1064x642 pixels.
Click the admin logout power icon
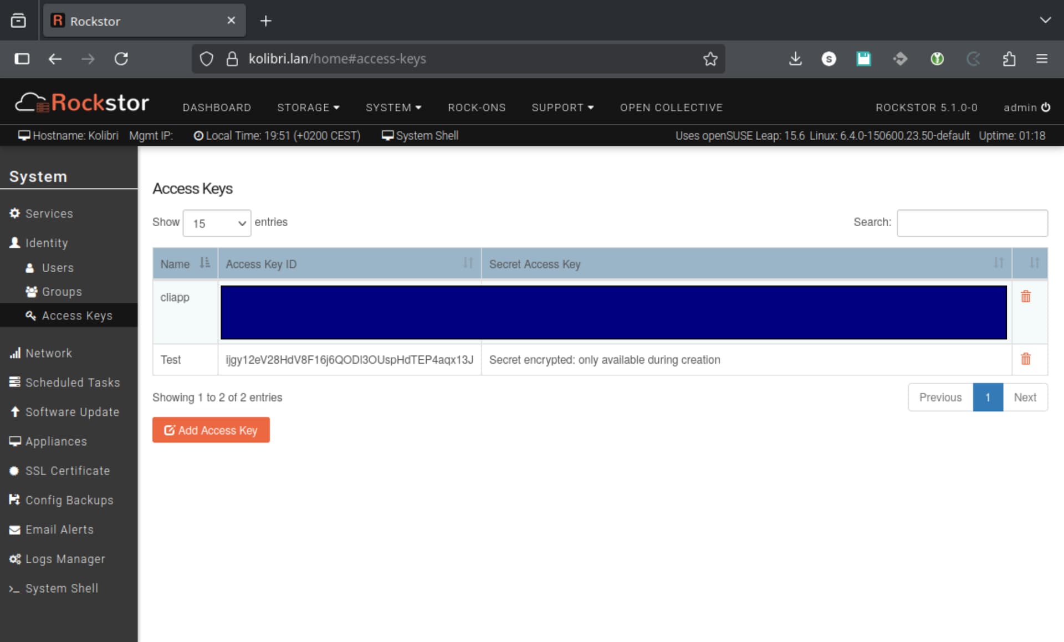pos(1046,107)
